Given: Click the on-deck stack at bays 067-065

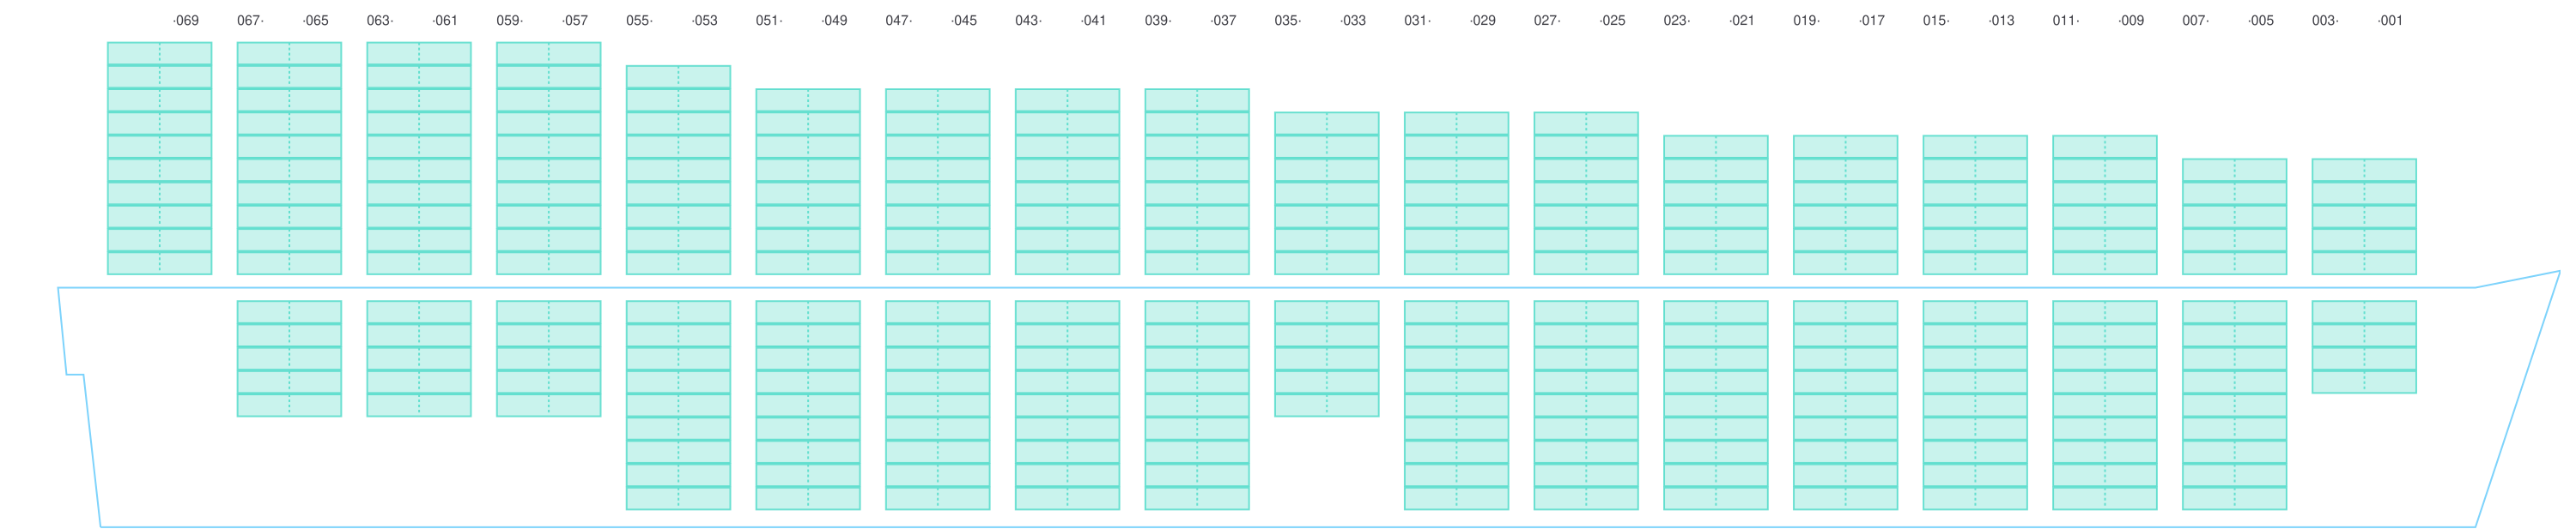Looking at the screenshot, I should [x=289, y=158].
